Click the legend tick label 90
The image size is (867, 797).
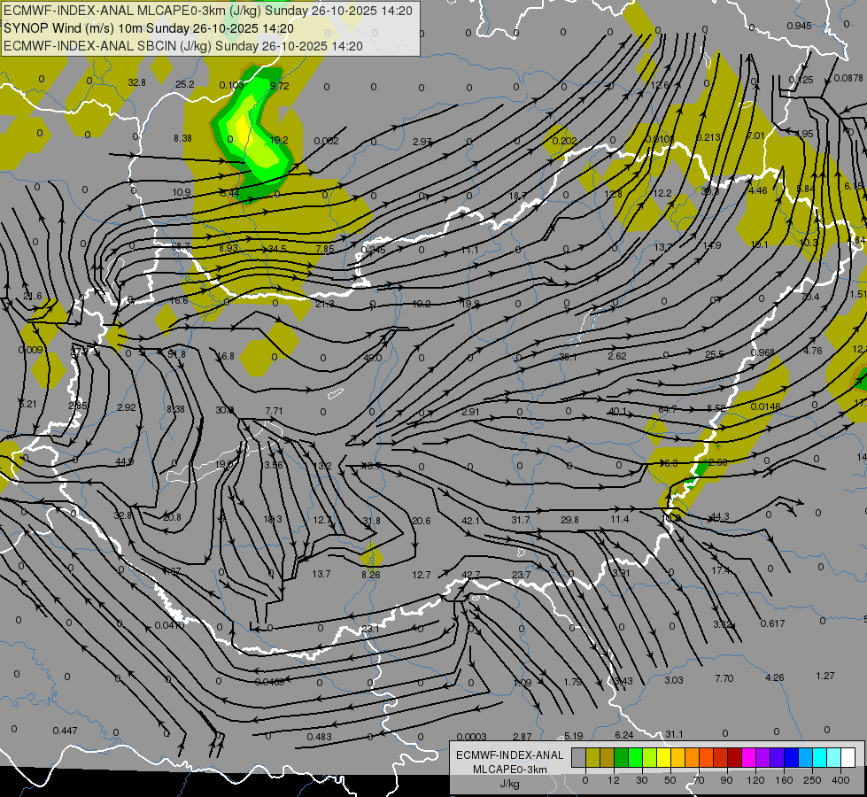point(726,780)
